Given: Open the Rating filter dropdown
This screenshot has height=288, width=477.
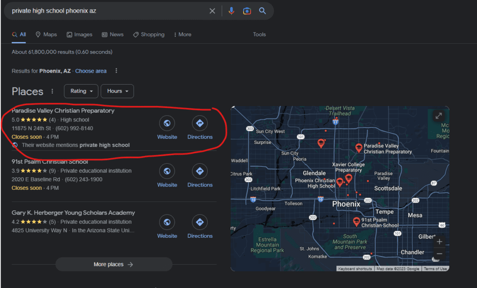Looking at the screenshot, I should tap(81, 91).
